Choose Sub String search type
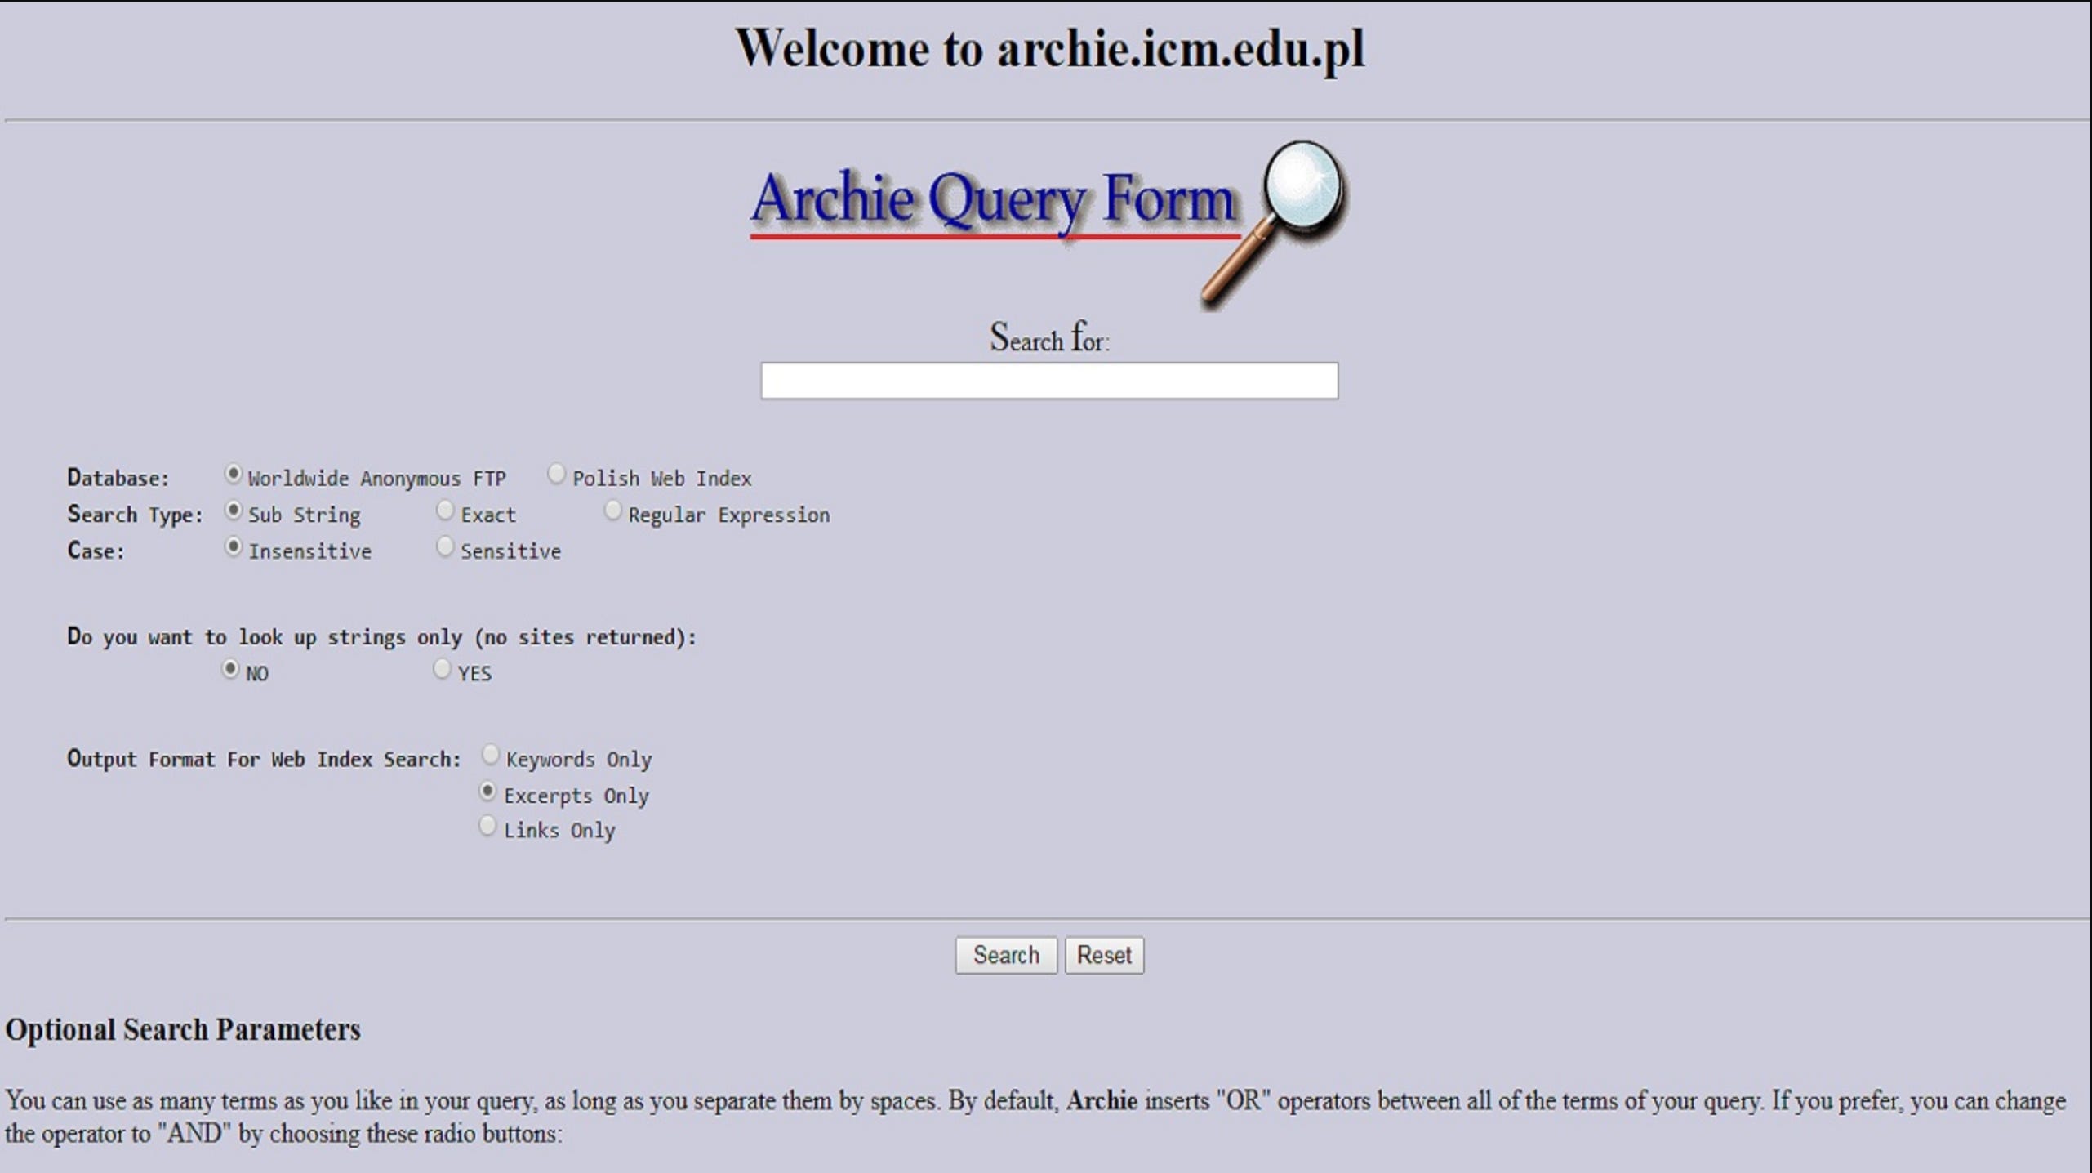Image resolution: width=2092 pixels, height=1173 pixels. pos(232,508)
